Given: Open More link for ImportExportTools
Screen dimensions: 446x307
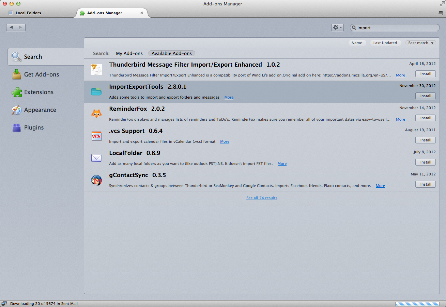Looking at the screenshot, I should tap(229, 97).
